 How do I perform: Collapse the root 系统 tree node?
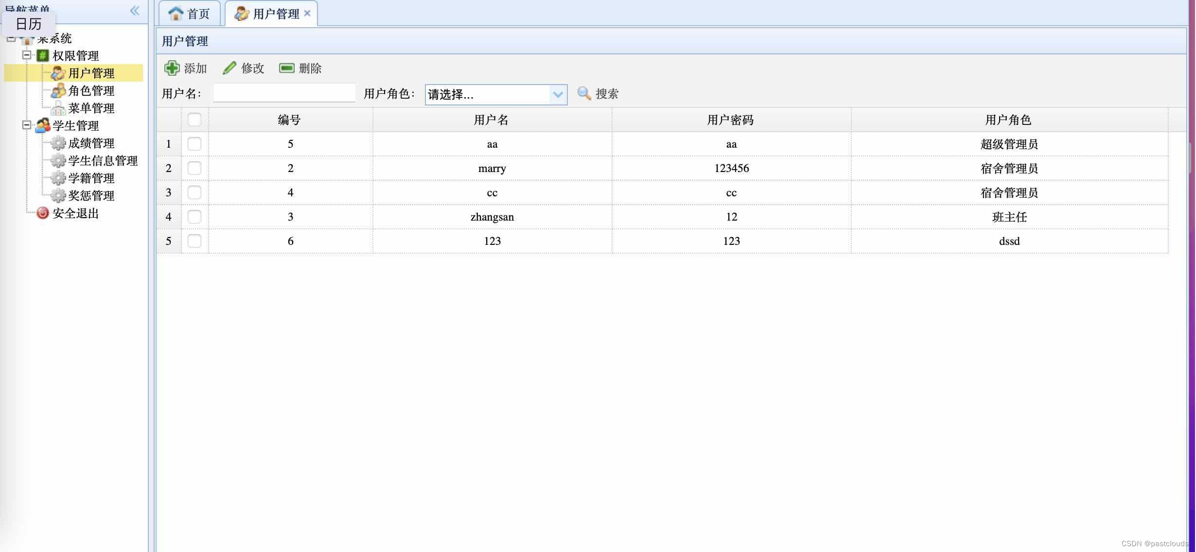[11, 38]
